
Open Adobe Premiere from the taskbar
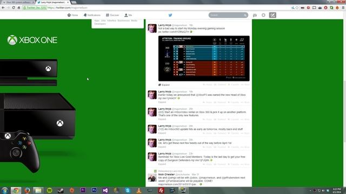83,190
